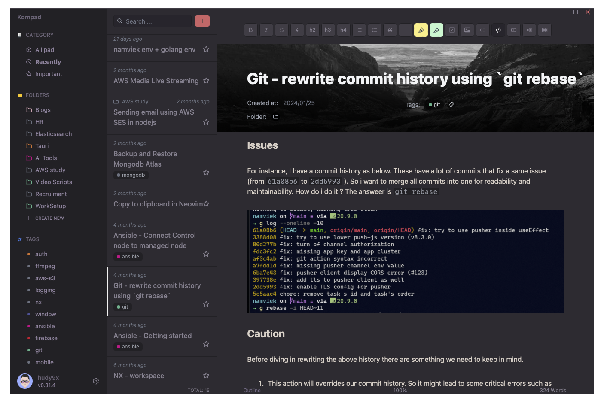Star the Ansible - Connect Control node note
The image size is (604, 406).
[206, 254]
